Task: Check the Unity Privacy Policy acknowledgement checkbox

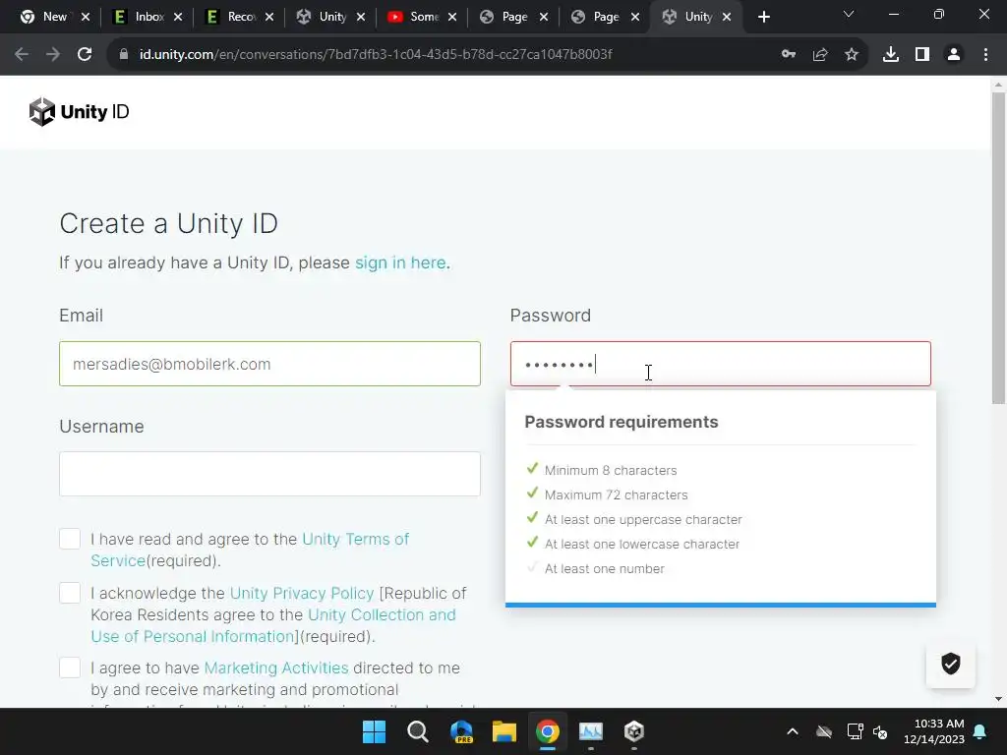Action: pyautogui.click(x=70, y=593)
